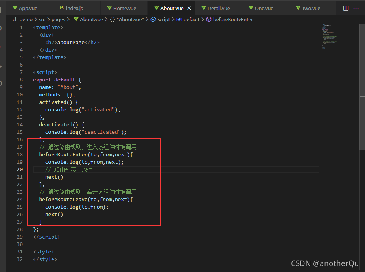
Task: Click line number 8
Action: tap(21, 80)
